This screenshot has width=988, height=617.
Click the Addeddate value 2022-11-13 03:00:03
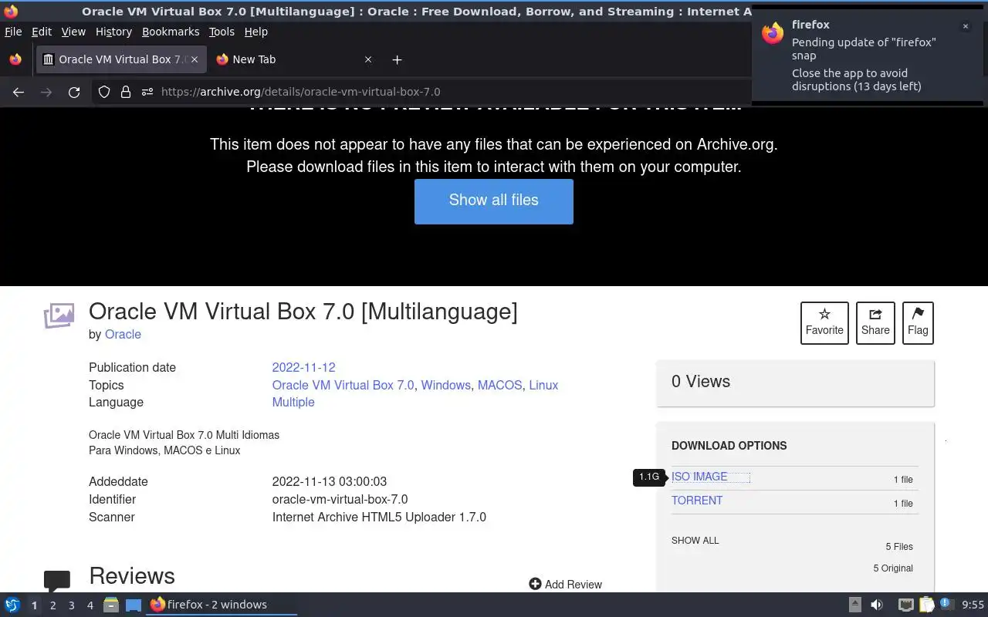330,482
